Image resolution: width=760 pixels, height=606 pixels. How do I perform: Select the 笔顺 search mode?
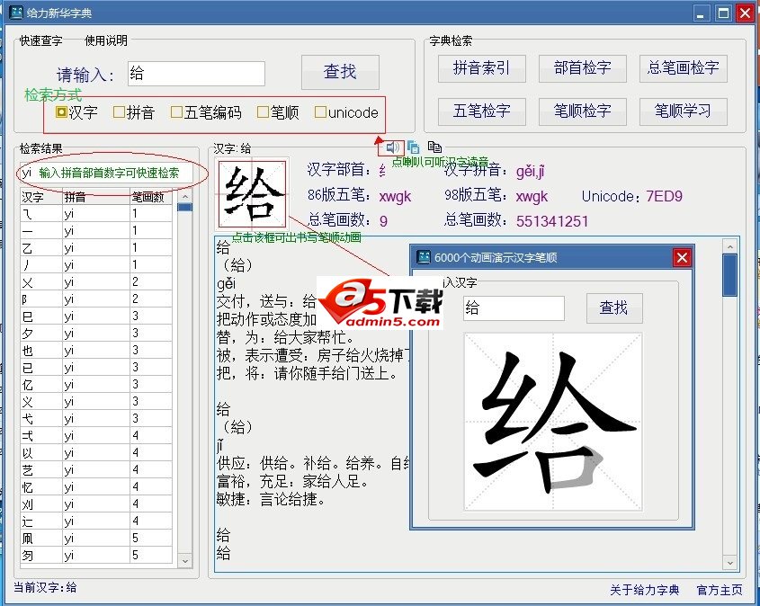coord(278,112)
